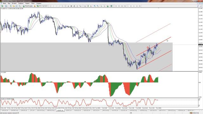Image resolution: width=203 pixels, height=114 pixels.
Task: Switch to the USDRUB,Daily chart tab
Action: (133, 111)
